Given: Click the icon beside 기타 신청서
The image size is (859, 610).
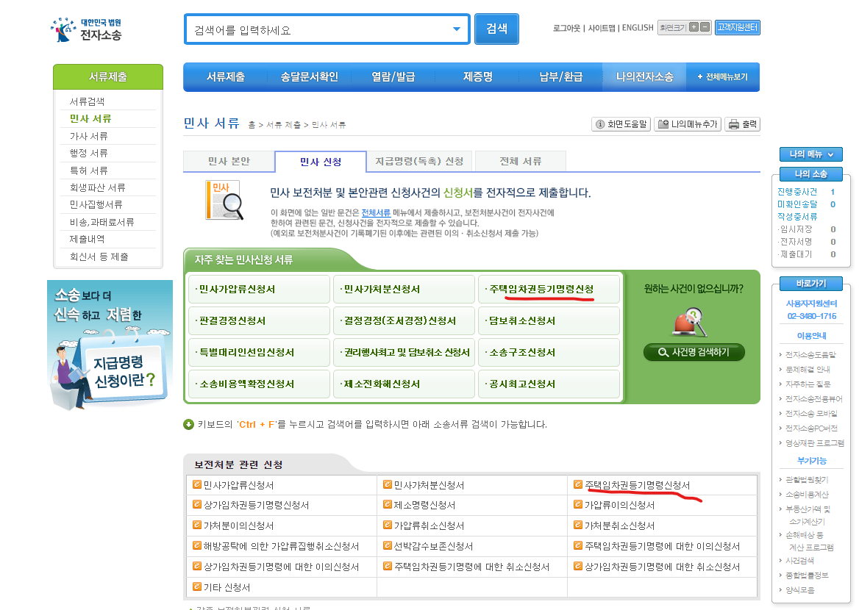Looking at the screenshot, I should tap(196, 586).
